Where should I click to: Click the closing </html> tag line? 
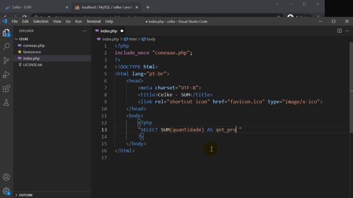click(125, 151)
